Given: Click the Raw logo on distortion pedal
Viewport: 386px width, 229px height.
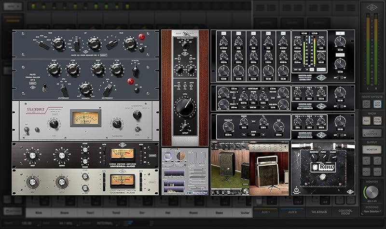Looking at the screenshot, I should click(x=323, y=167).
